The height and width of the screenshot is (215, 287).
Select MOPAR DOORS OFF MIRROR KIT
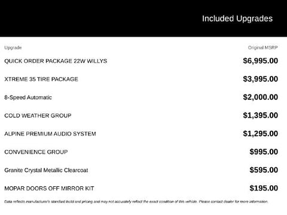(49, 188)
